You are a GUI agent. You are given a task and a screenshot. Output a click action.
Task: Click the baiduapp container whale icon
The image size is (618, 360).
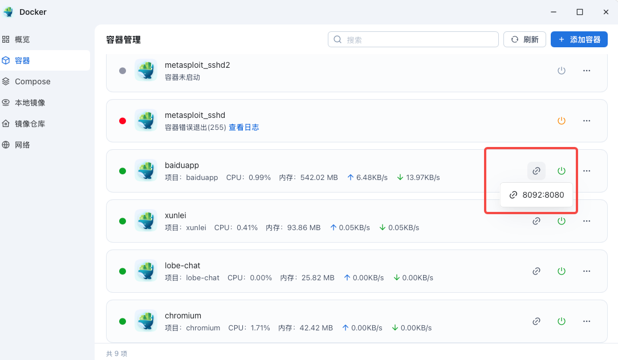click(x=146, y=170)
